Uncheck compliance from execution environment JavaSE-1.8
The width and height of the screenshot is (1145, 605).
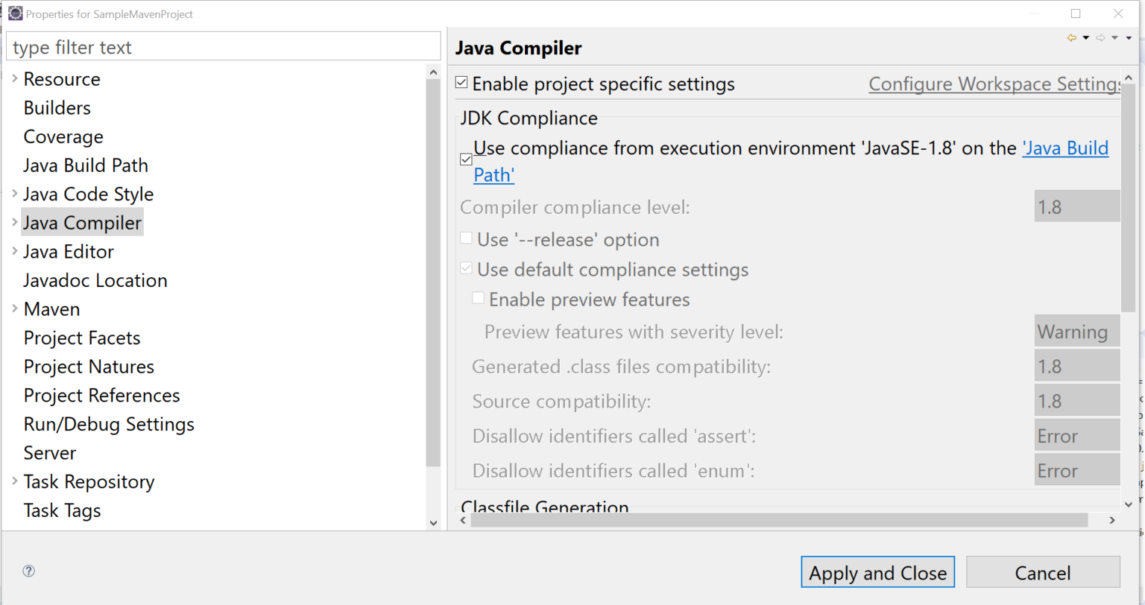coord(466,159)
